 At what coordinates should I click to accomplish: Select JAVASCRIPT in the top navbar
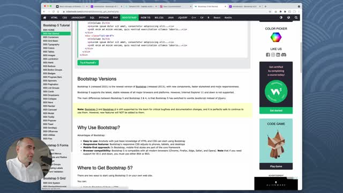[78, 18]
